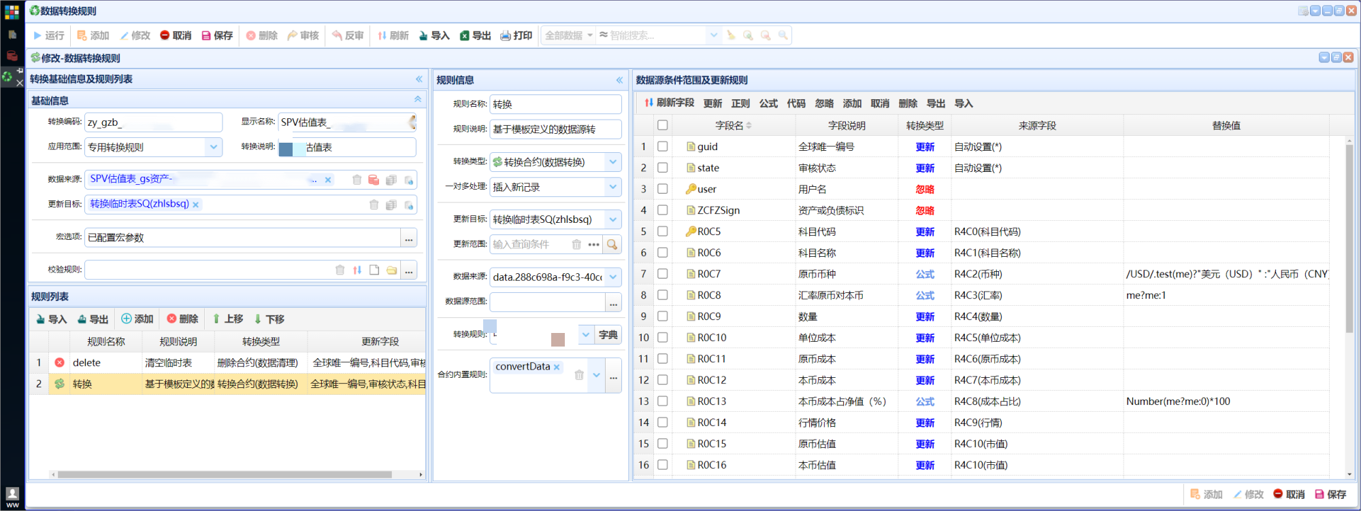Click the trash icon in the 更新范围 field
The image size is (1361, 511).
[x=576, y=244]
